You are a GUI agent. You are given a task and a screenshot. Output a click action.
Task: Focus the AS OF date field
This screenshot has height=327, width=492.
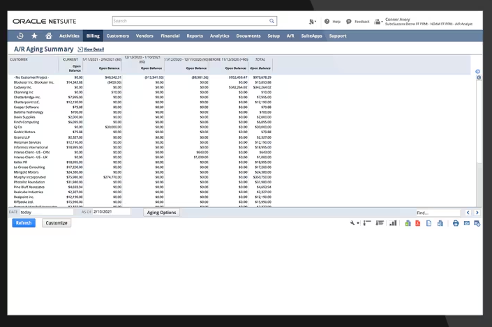112,212
